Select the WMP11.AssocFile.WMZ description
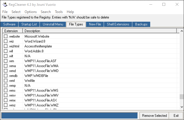Image resolution: width=184 pixels, height=120 pixels. coord(41,105)
